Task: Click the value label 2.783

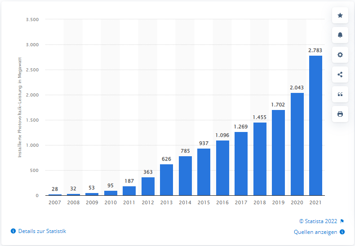Action: (315, 50)
